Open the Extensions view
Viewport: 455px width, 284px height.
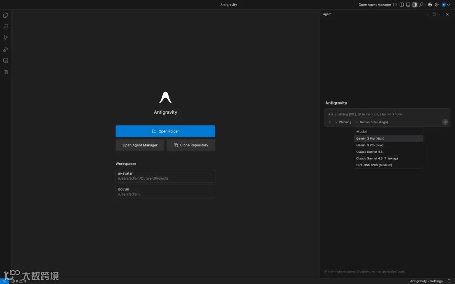tap(5, 72)
